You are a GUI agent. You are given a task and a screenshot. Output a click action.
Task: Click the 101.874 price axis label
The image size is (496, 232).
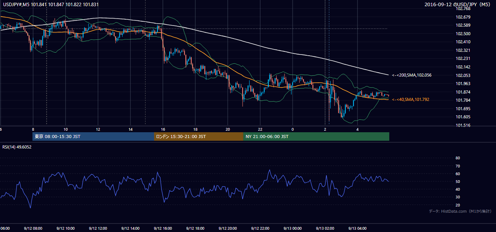(463, 92)
